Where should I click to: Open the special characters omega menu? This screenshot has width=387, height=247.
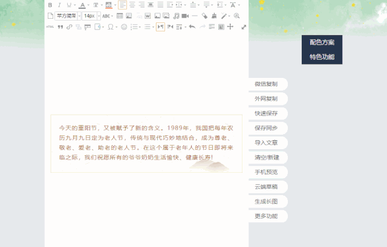[x=112, y=27]
